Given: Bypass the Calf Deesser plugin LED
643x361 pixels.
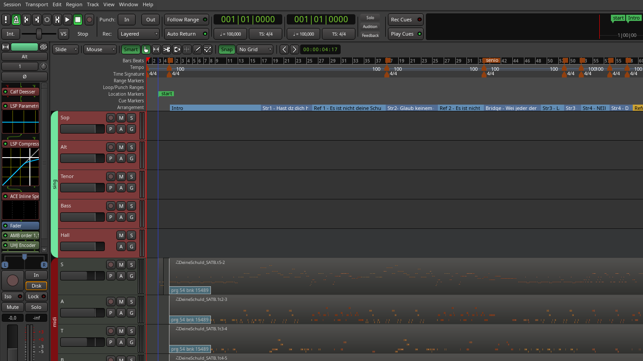Looking at the screenshot, I should click(x=5, y=92).
